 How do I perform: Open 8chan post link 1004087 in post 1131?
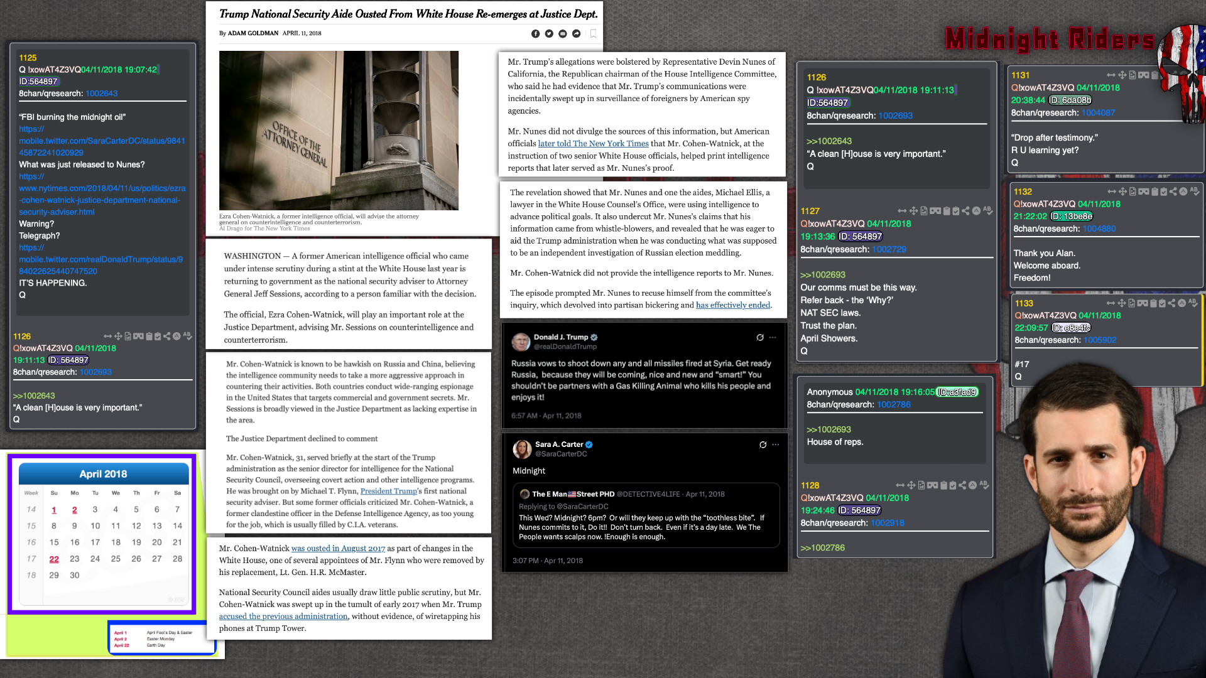pos(1098,113)
